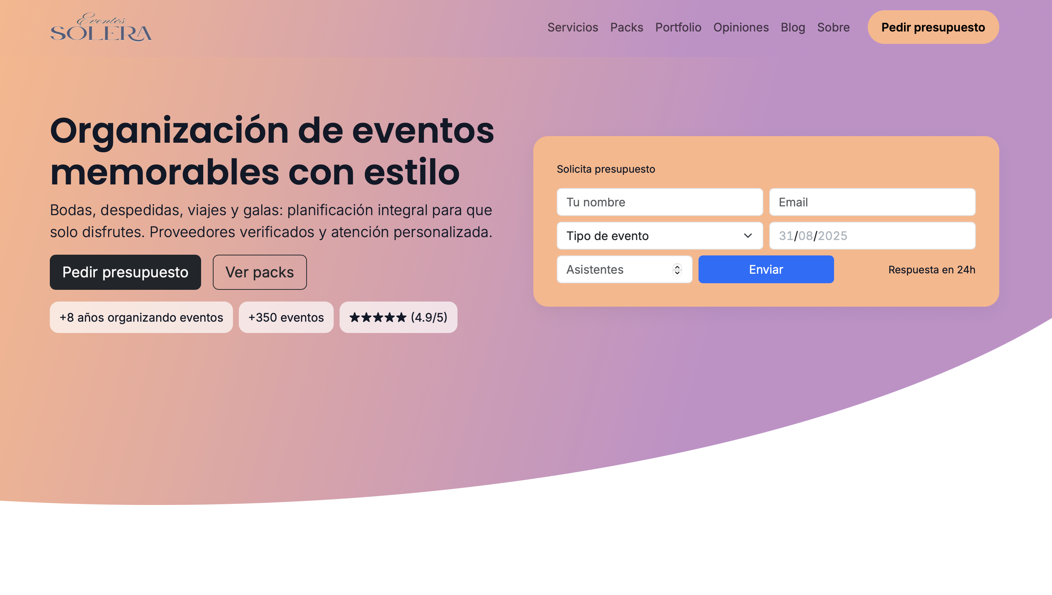The image size is (1052, 595).
Task: Click the dark Pedir presupuesto button
Action: coord(125,272)
